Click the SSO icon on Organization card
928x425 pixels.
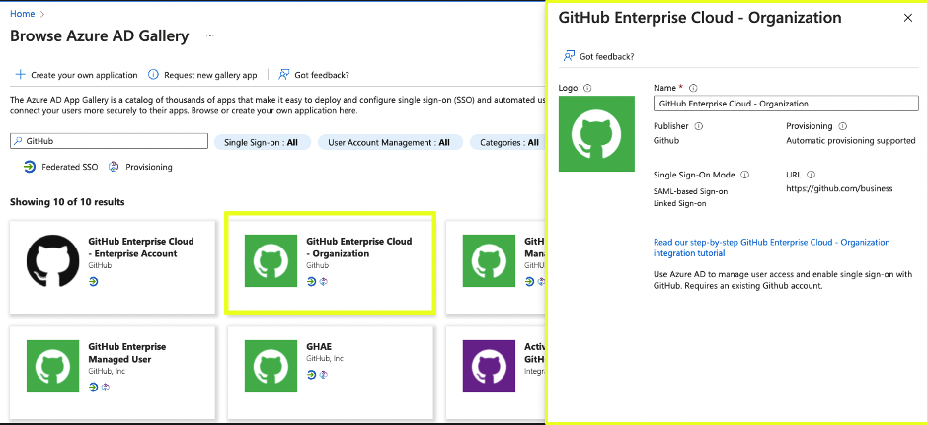pos(311,281)
